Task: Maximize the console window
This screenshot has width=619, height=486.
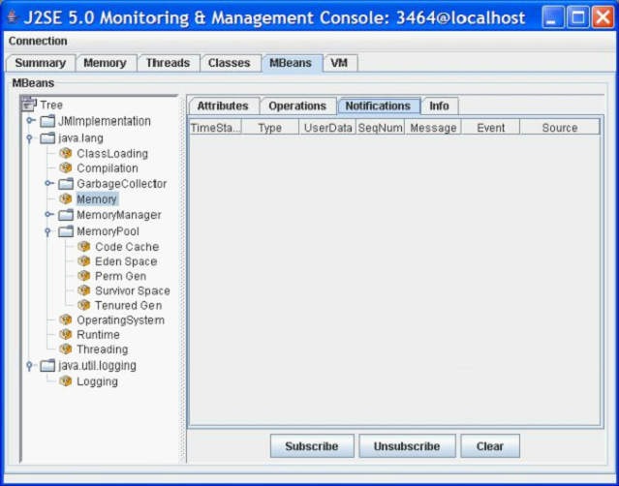Action: [x=578, y=17]
